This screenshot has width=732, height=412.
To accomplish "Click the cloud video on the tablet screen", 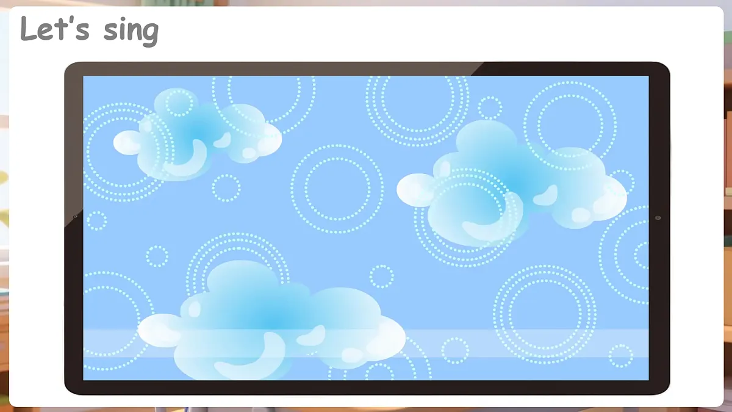I will (x=366, y=228).
